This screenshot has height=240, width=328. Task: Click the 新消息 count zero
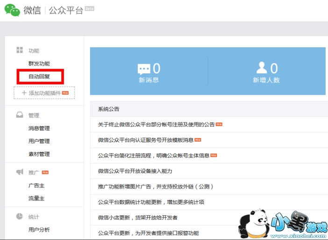pyautogui.click(x=157, y=68)
